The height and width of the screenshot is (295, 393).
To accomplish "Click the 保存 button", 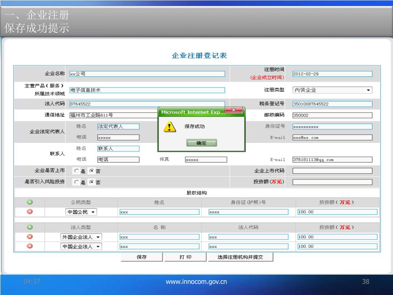I will click(x=142, y=257).
